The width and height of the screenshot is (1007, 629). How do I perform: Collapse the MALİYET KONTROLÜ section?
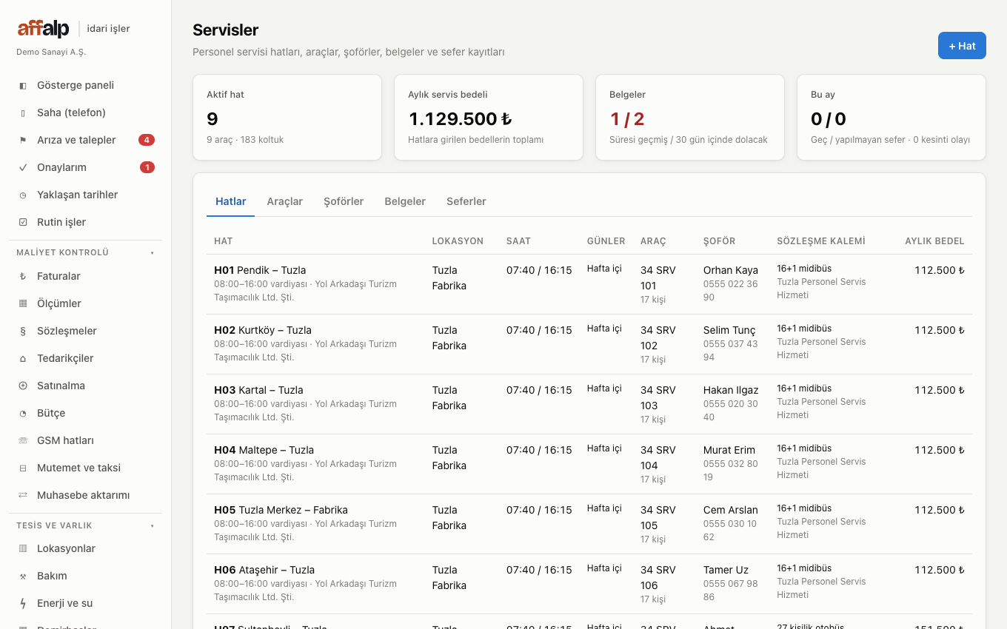tap(85, 252)
